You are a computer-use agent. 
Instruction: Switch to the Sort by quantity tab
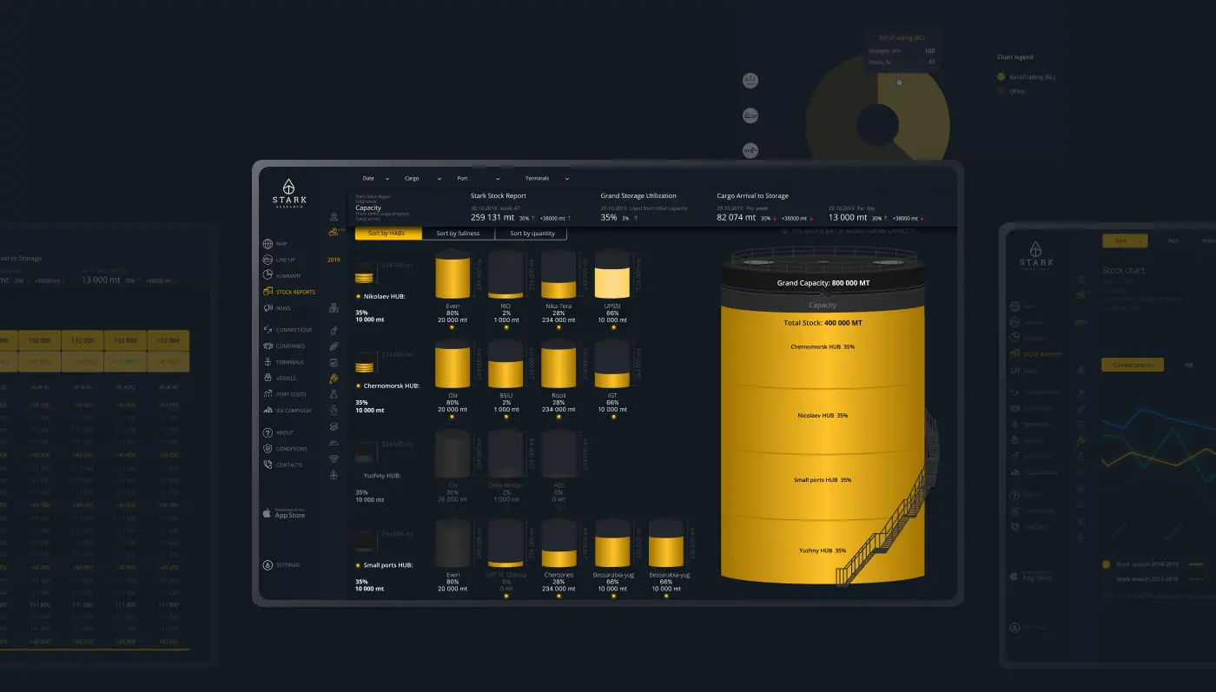coord(532,234)
